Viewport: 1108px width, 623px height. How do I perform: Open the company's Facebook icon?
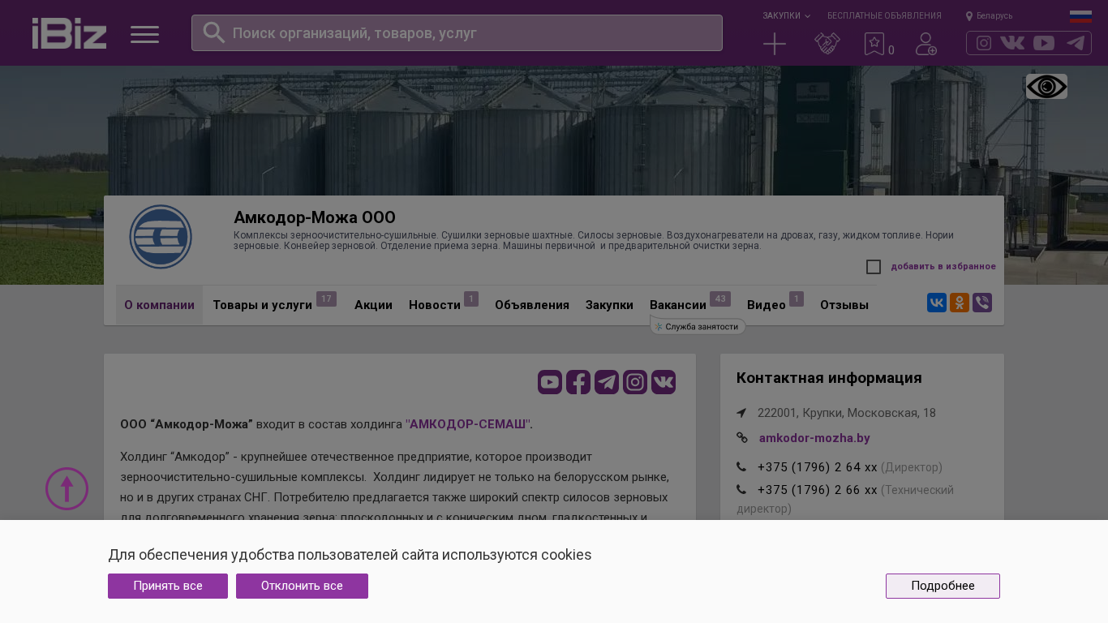pyautogui.click(x=578, y=382)
